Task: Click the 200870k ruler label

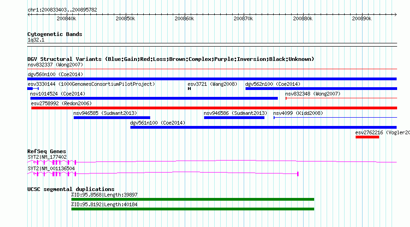Action: tap(243, 18)
